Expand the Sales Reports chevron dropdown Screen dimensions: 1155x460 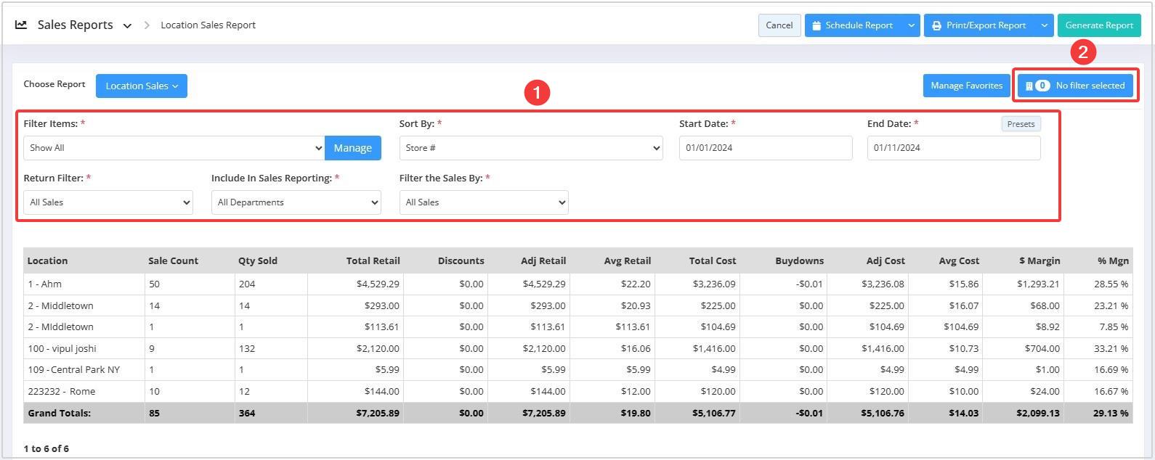click(127, 25)
